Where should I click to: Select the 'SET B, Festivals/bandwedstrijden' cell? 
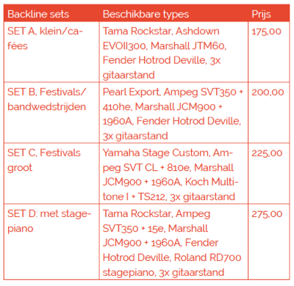coord(51,113)
